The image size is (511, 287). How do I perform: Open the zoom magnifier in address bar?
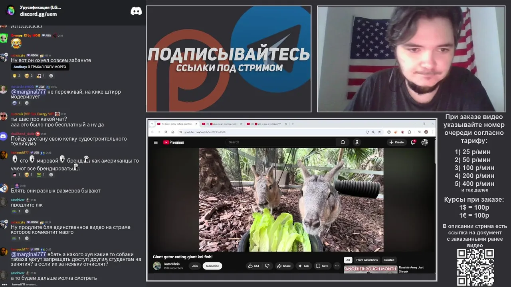coord(373,132)
